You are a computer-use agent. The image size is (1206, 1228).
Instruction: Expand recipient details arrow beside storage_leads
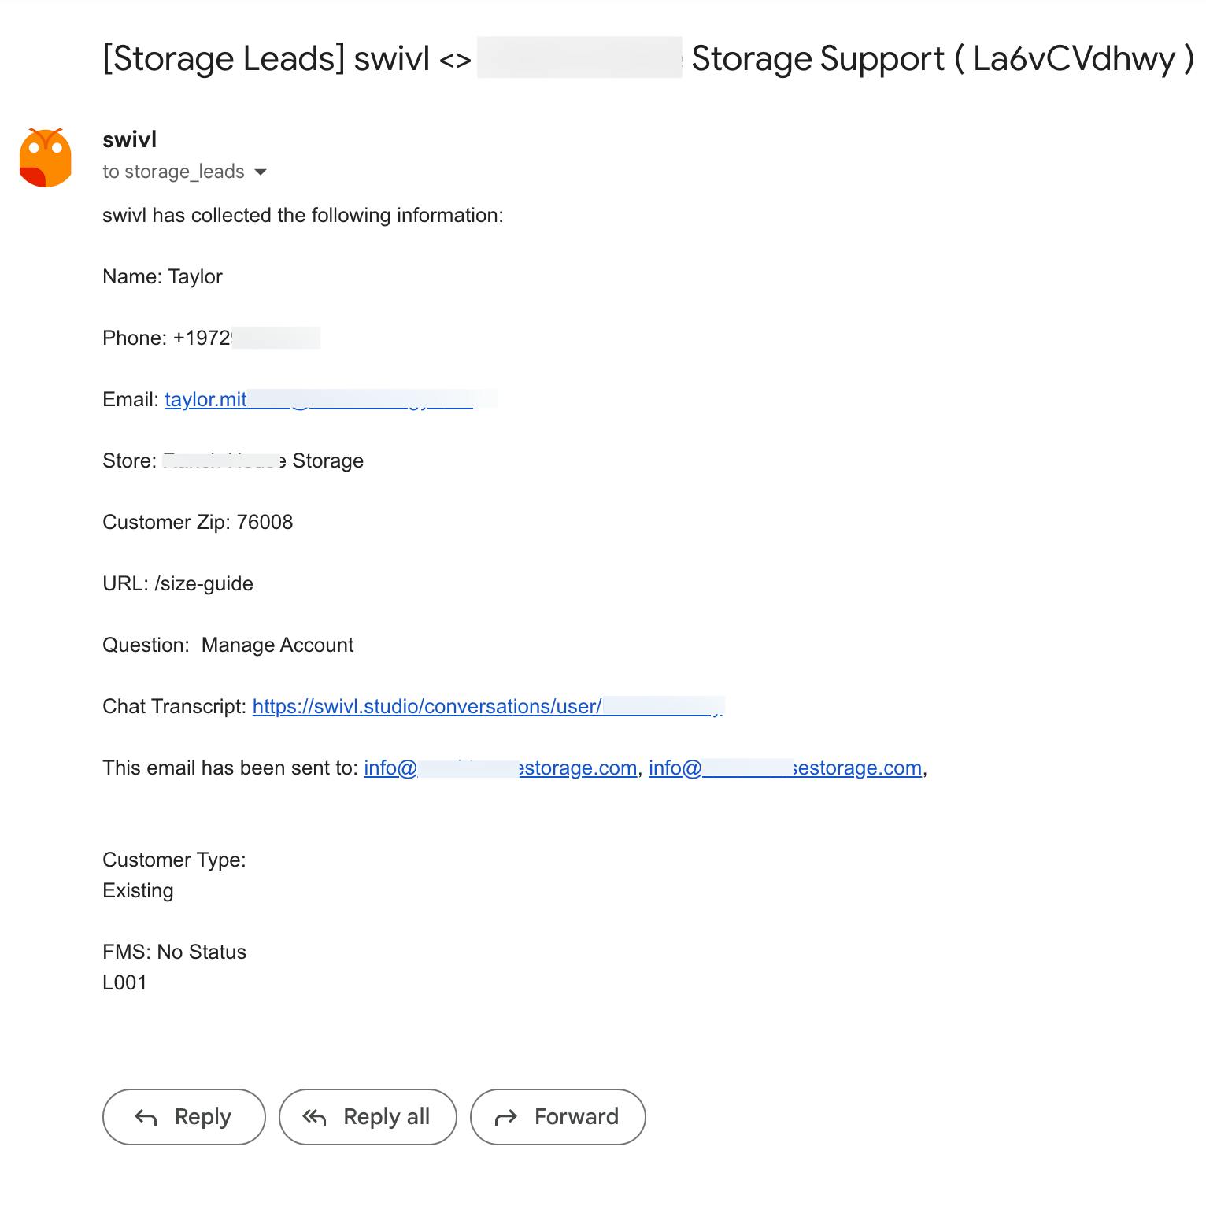[261, 172]
